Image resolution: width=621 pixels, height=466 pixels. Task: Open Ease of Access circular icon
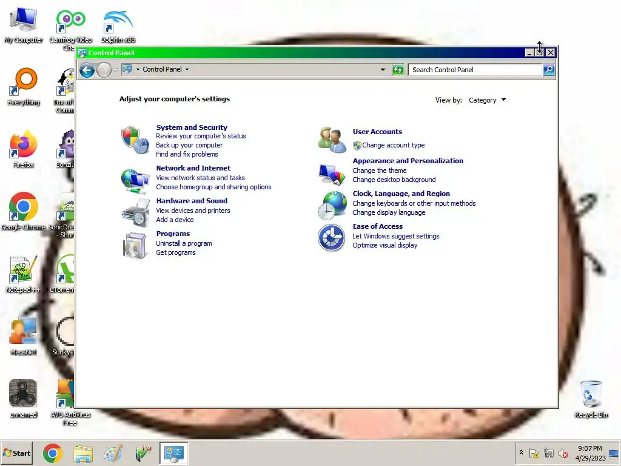[x=332, y=238]
